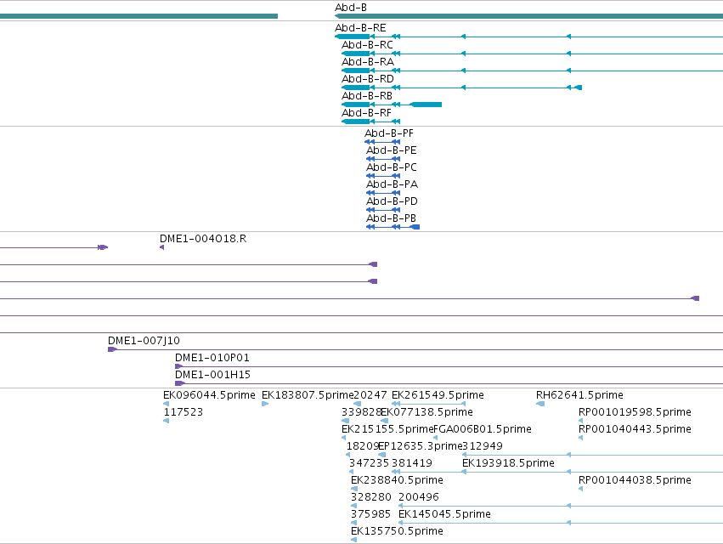Select the 200496 feature label
This screenshot has width=723, height=544.
(x=419, y=498)
